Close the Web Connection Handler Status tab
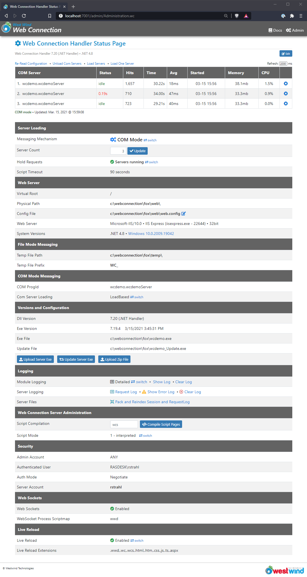Image resolution: width=307 pixels, height=577 pixels. pyautogui.click(x=64, y=6)
